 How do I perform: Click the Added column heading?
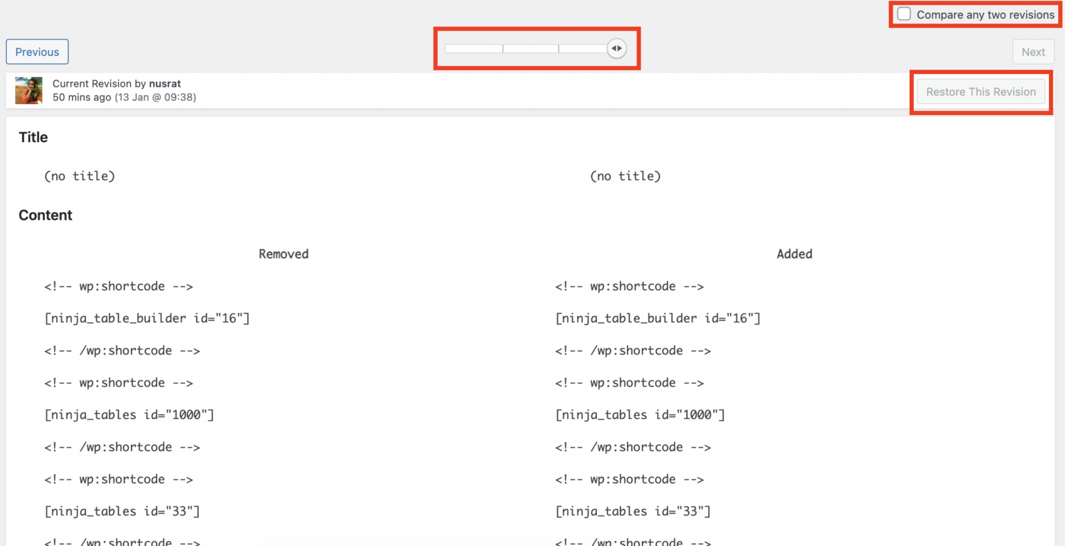(x=795, y=254)
